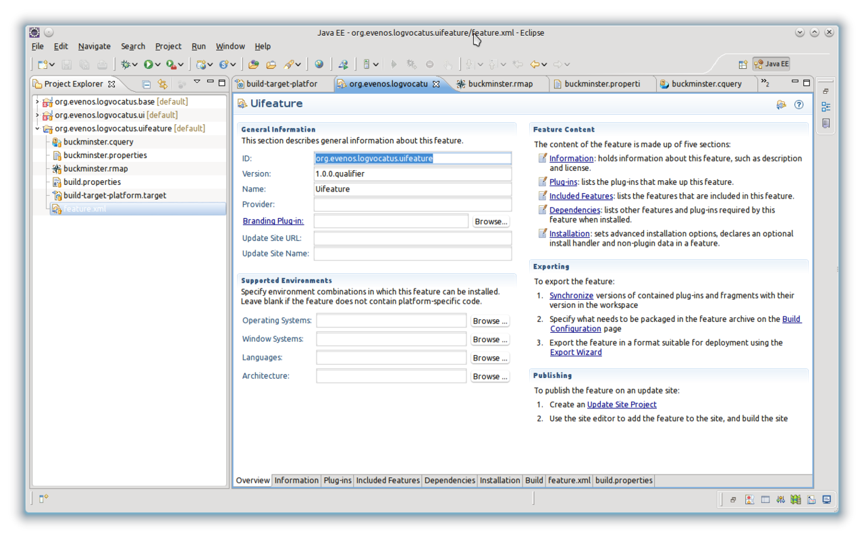Select buckminster.rmap in Project Explorer

95,169
